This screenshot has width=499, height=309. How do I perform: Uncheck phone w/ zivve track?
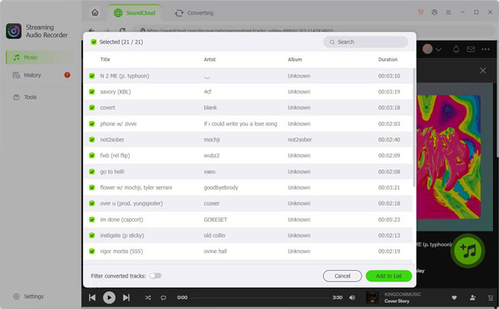tap(92, 123)
